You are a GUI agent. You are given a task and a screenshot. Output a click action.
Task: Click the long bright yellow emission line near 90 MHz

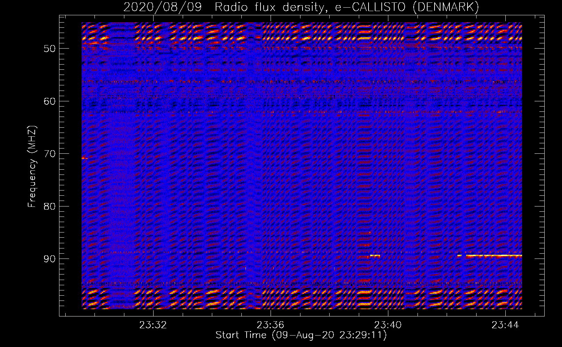(x=494, y=256)
